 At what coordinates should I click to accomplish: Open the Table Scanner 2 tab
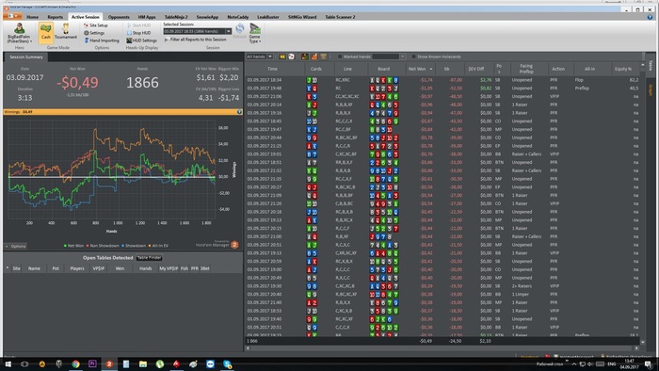tap(340, 17)
